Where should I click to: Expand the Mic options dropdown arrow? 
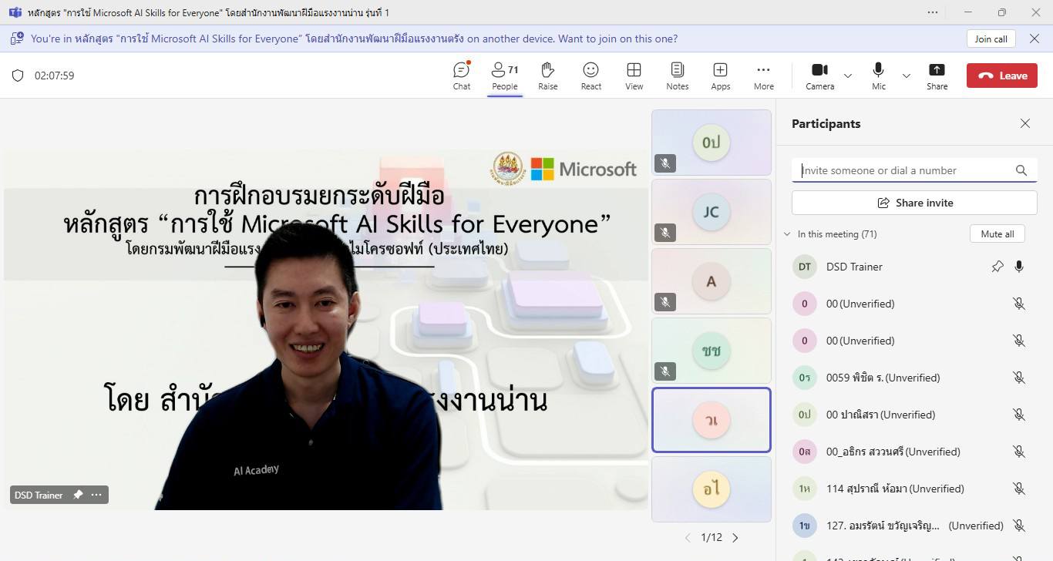coord(907,76)
